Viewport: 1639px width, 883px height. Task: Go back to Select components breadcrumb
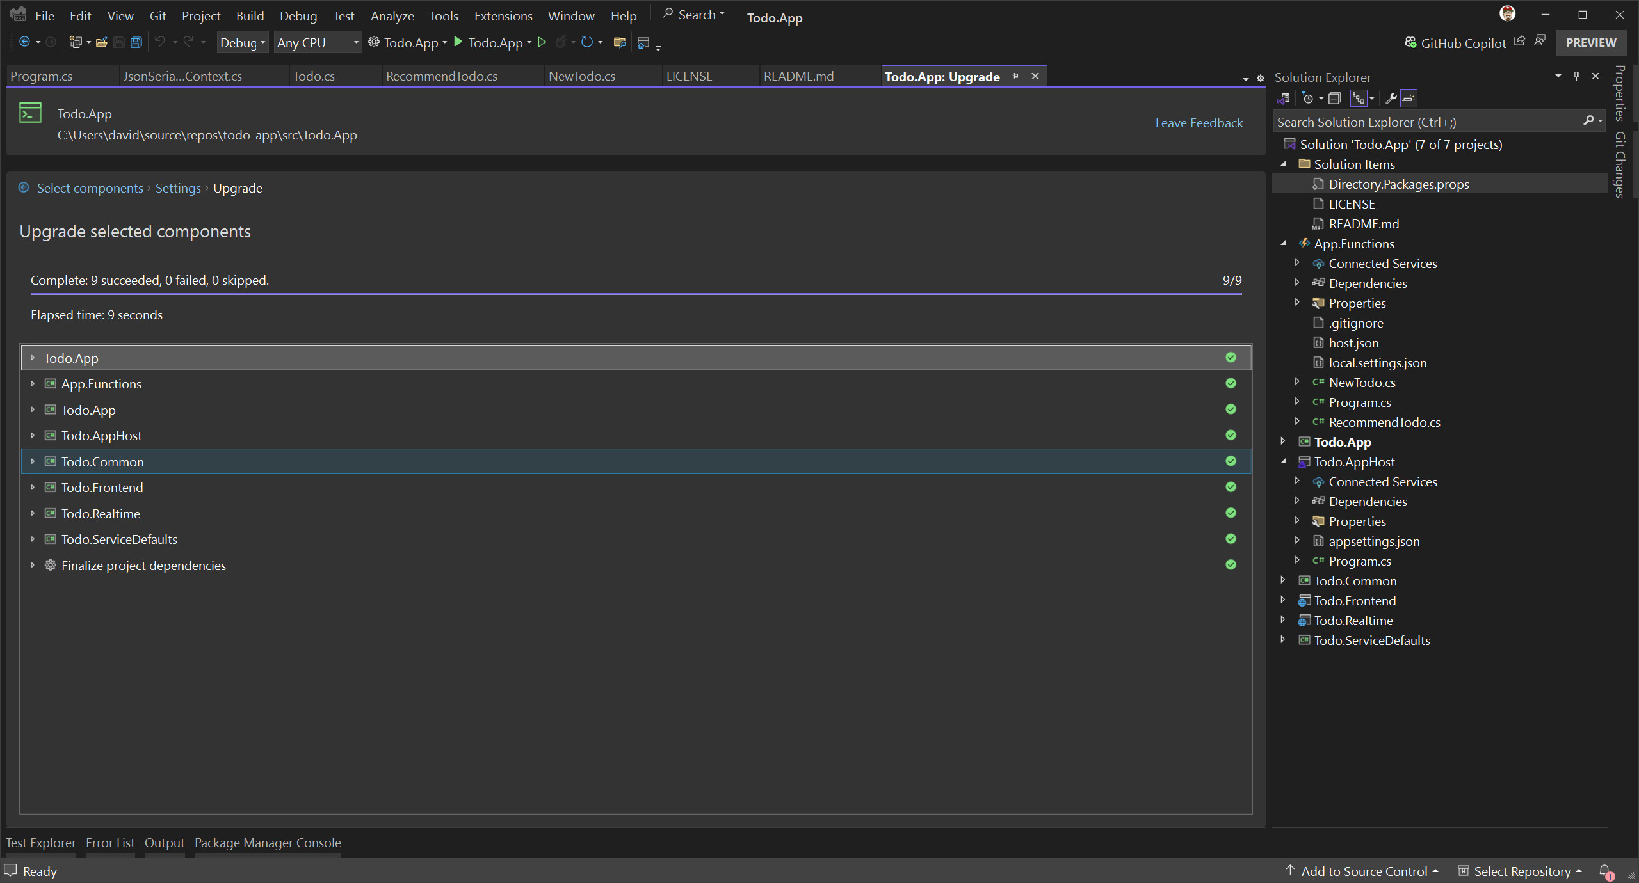(90, 188)
